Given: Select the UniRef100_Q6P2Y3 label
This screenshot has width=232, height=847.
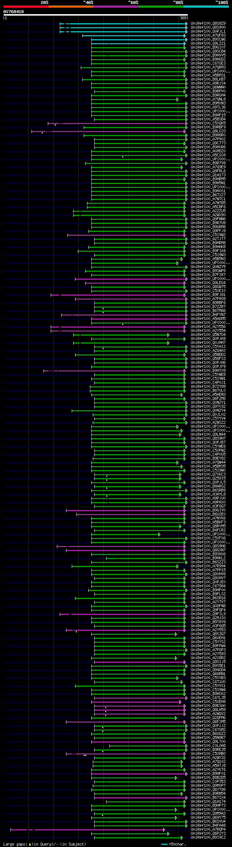Looking at the screenshot, I should click(x=208, y=833).
